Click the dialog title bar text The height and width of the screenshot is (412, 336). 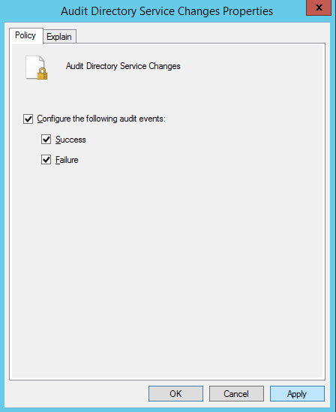(167, 11)
